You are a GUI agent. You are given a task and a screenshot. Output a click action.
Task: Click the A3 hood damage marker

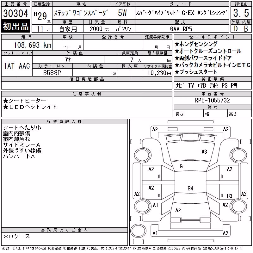[x=204, y=152]
